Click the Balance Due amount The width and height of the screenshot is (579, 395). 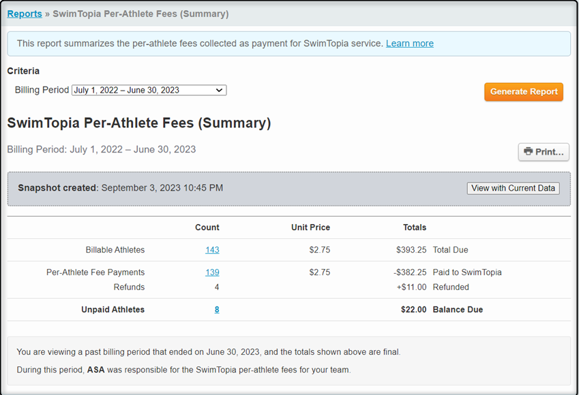pyautogui.click(x=415, y=309)
